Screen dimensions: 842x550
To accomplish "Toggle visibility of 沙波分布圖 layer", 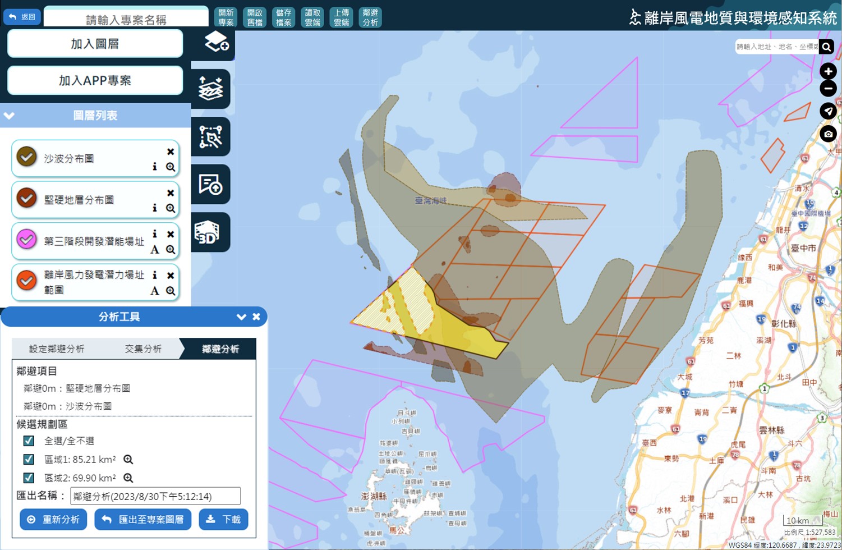I will pos(26,157).
